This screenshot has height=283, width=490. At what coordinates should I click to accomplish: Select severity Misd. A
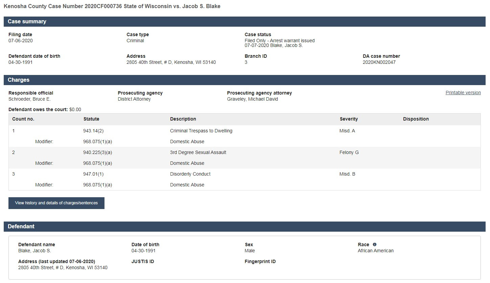click(347, 131)
